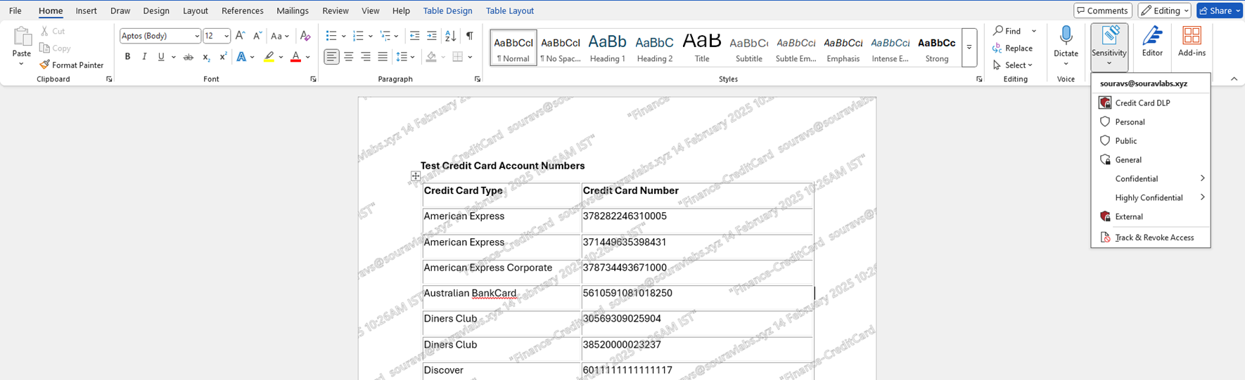The width and height of the screenshot is (1245, 380).
Task: Apply the Normal style
Action: pos(513,47)
